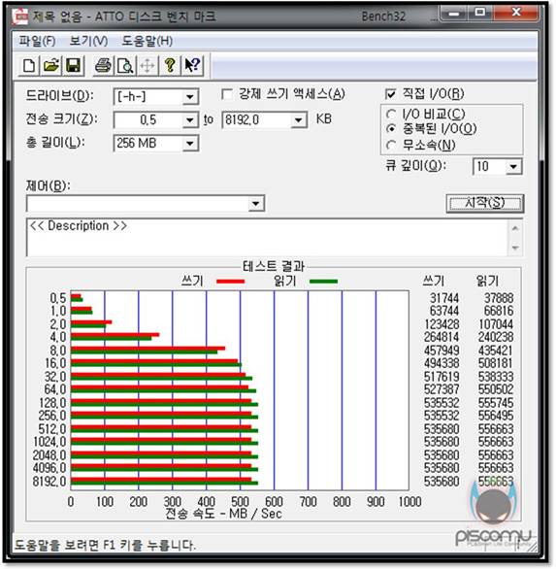This screenshot has height=569, width=556.
Task: Click the yellow question mark About icon
Action: (170, 66)
